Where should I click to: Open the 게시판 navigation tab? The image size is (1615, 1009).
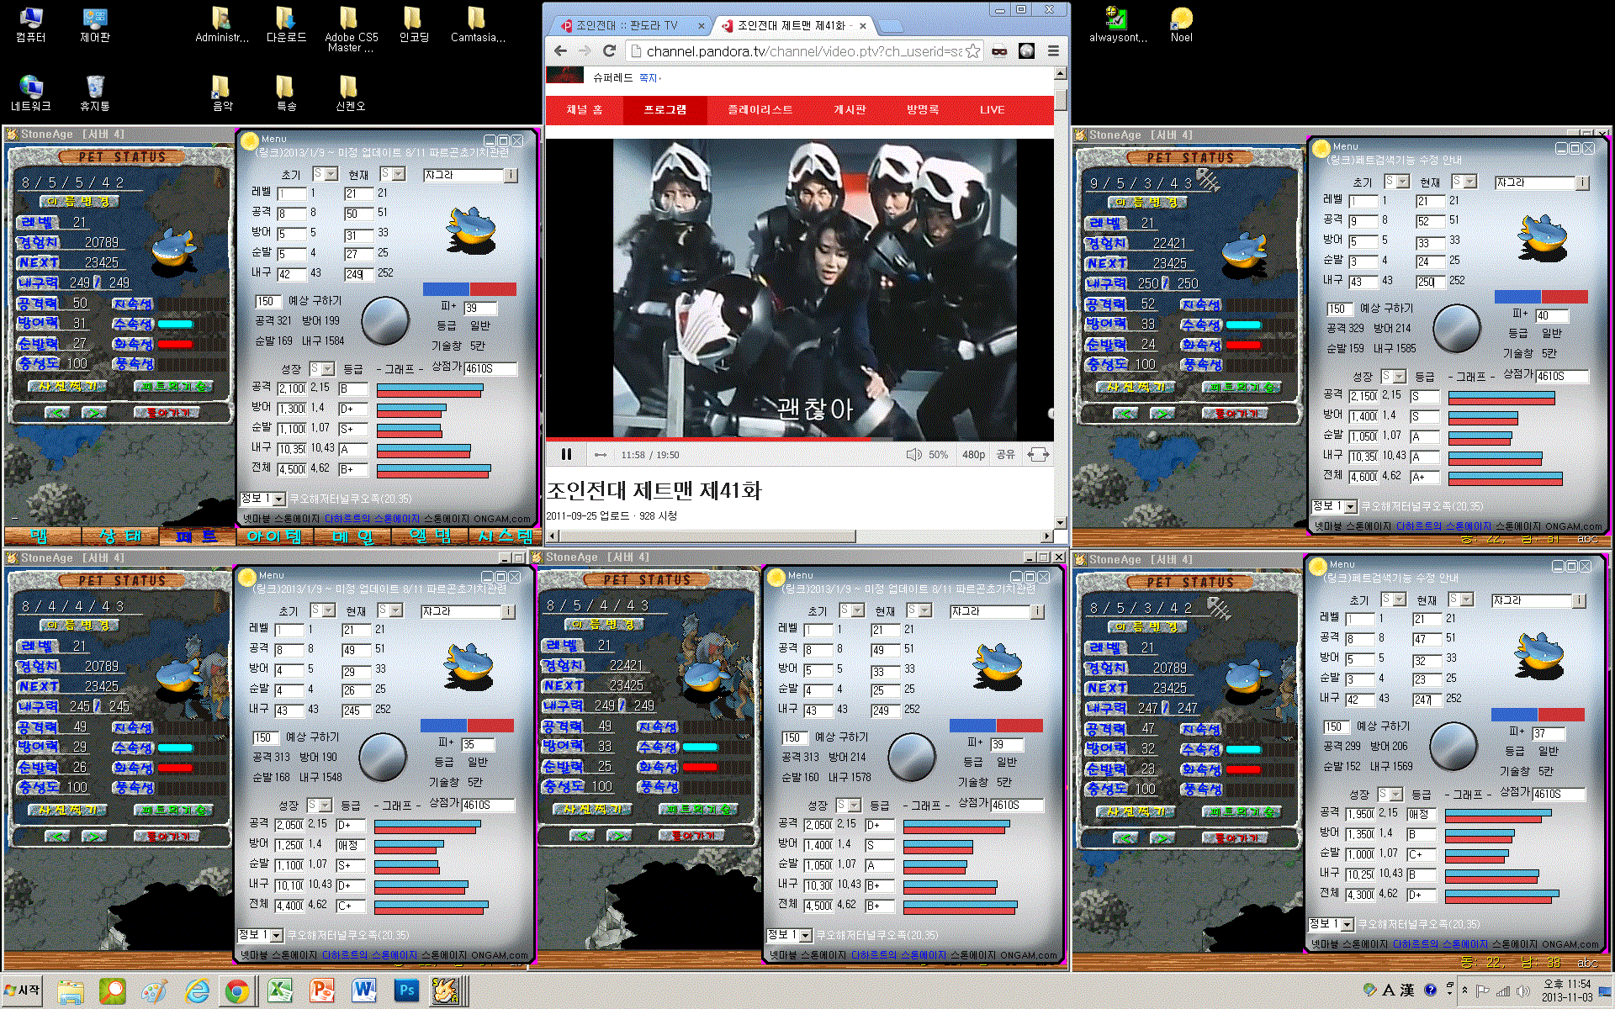pyautogui.click(x=850, y=110)
